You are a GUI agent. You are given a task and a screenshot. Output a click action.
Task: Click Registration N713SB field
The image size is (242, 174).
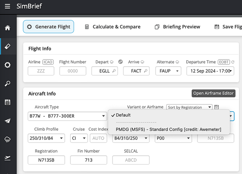tap(46, 160)
